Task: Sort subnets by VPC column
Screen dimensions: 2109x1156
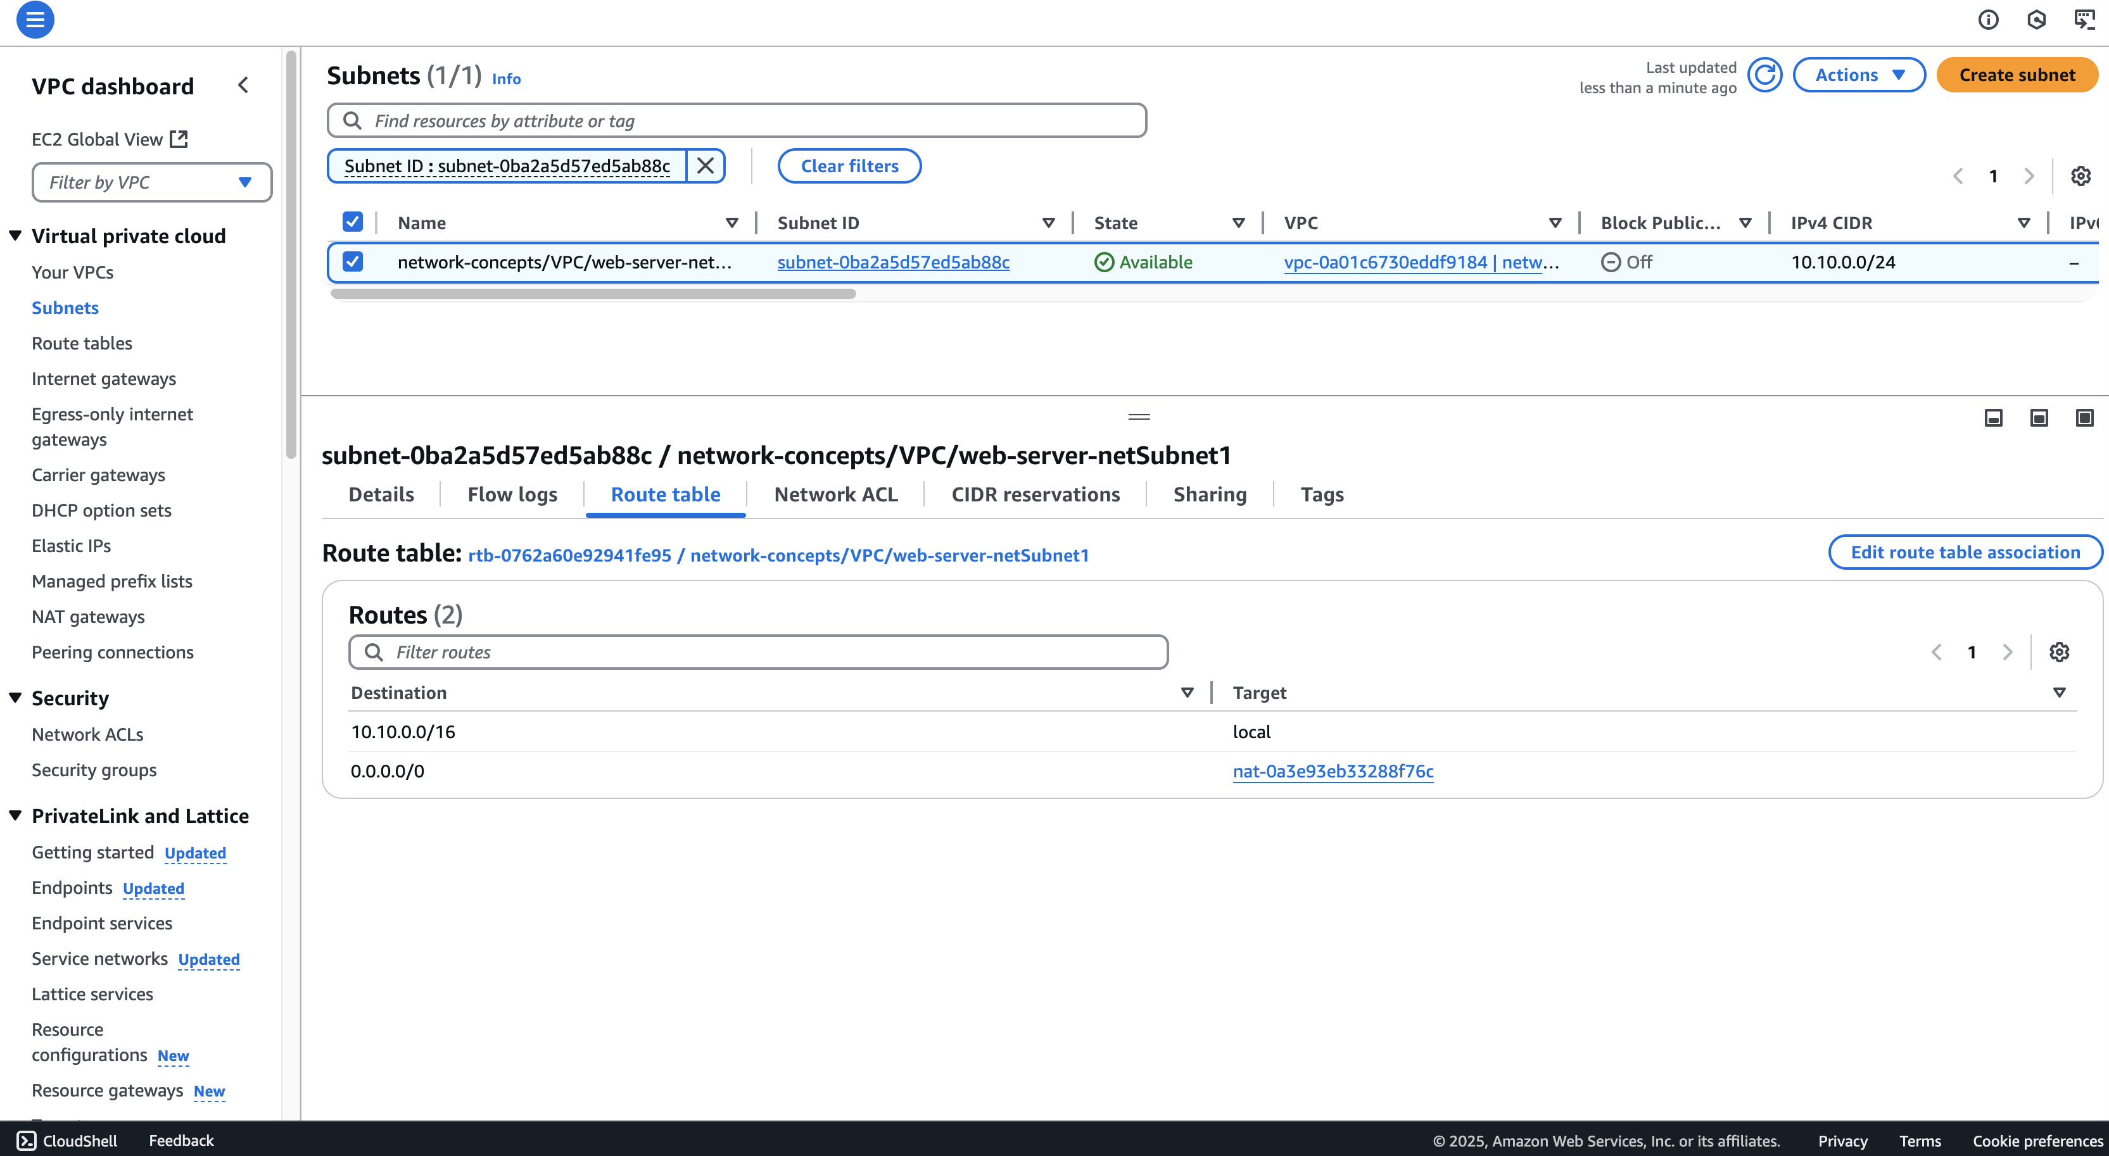Action: coord(1555,223)
